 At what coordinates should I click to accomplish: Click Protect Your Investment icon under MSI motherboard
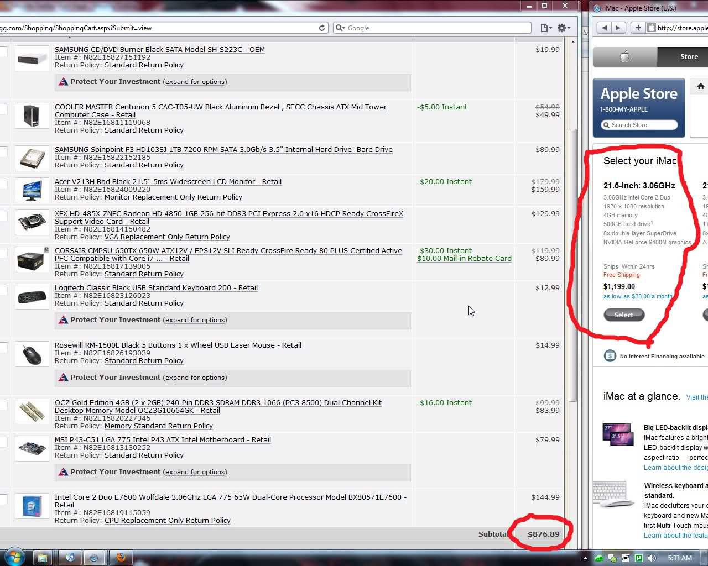point(63,472)
